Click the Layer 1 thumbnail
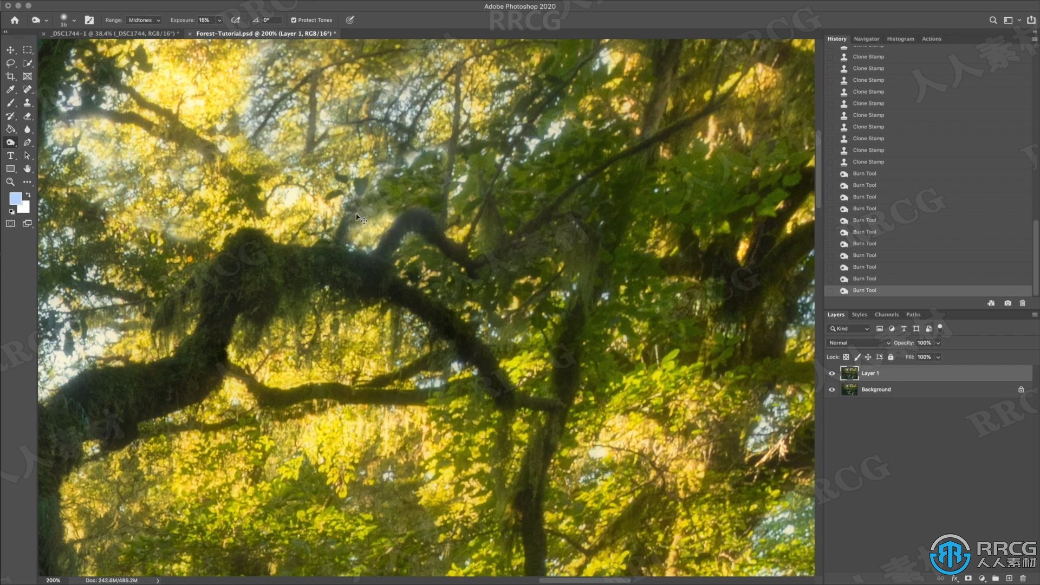 coord(849,372)
